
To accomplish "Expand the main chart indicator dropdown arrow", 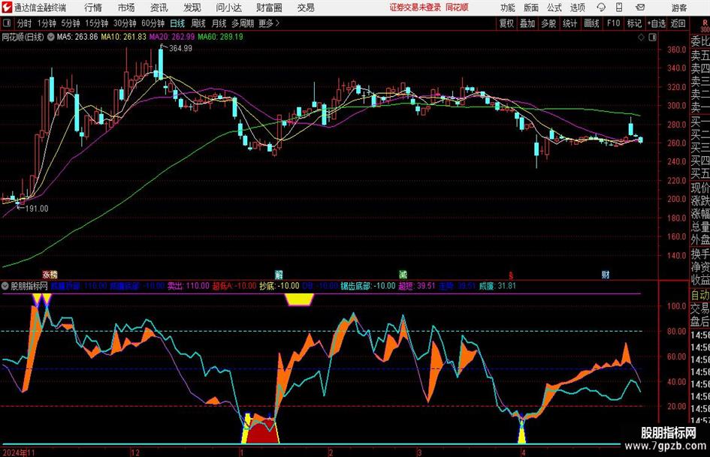I will tap(51, 37).
